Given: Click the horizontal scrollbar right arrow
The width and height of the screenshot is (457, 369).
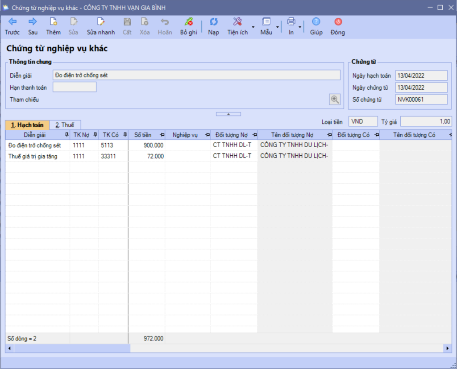Looking at the screenshot, I should point(447,348).
